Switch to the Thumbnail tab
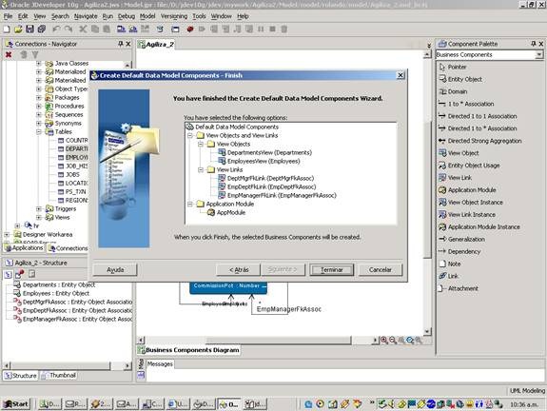Image resolution: width=547 pixels, height=411 pixels. click(x=59, y=376)
